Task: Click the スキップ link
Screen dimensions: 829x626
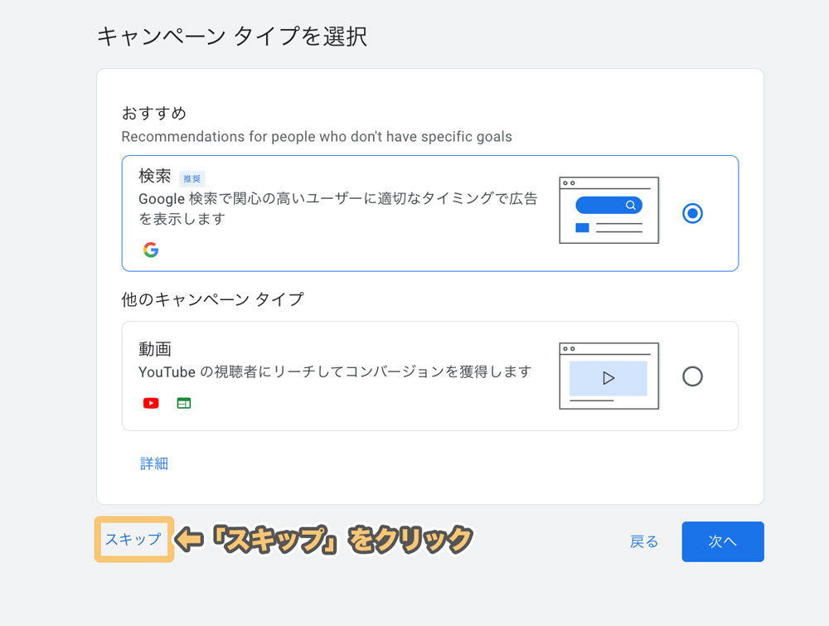Action: (133, 540)
